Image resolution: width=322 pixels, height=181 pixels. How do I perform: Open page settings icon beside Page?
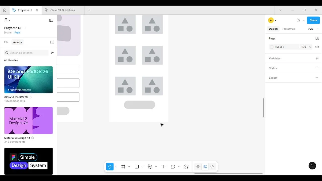pyautogui.click(x=317, y=38)
